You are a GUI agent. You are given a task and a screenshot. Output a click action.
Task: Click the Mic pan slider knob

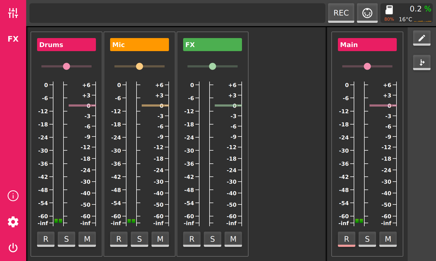point(140,66)
